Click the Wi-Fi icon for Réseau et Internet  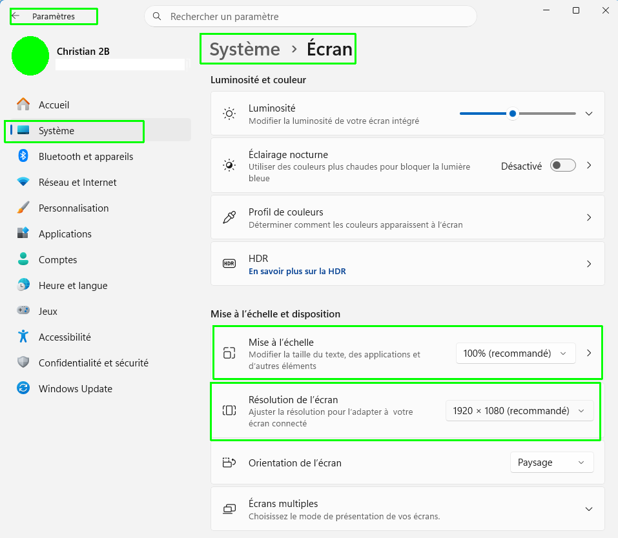click(23, 182)
